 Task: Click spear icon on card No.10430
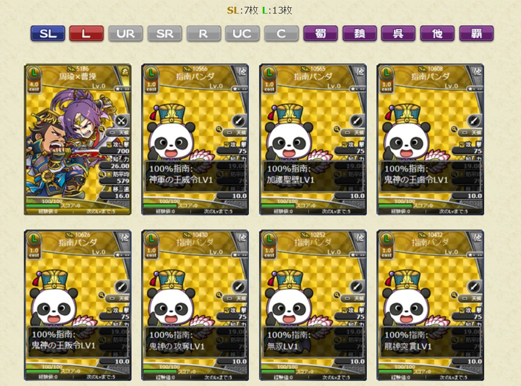pos(239,287)
